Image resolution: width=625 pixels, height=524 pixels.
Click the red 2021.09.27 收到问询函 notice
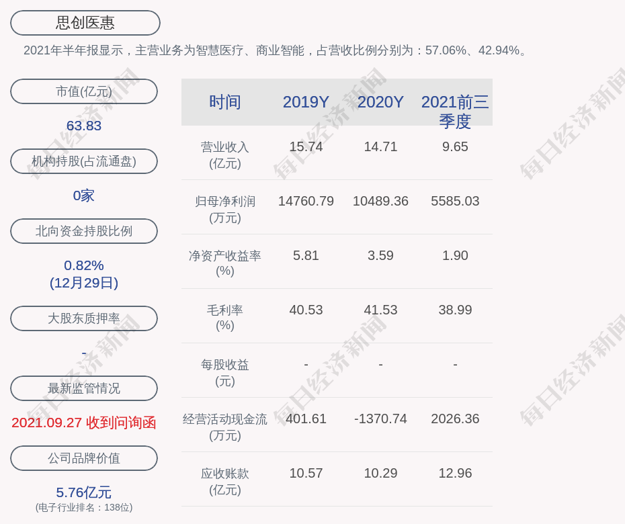(x=84, y=423)
